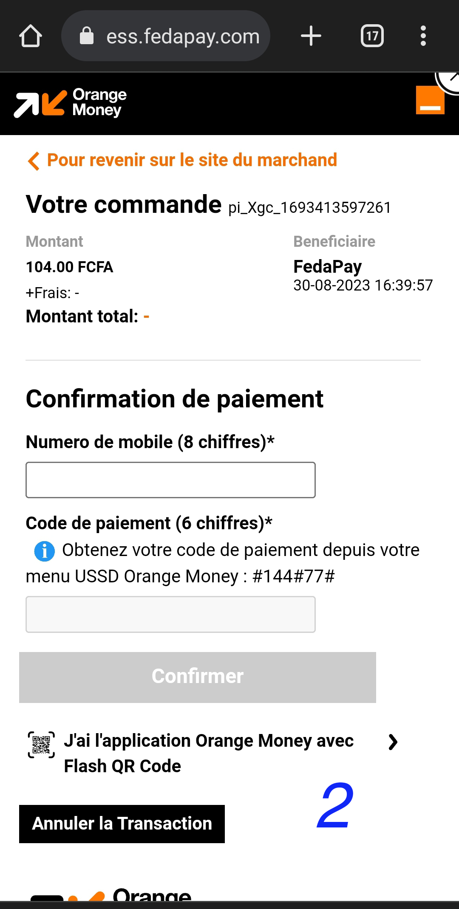The height and width of the screenshot is (909, 459).
Task: Click the Orange Money logo
Action: (x=71, y=103)
